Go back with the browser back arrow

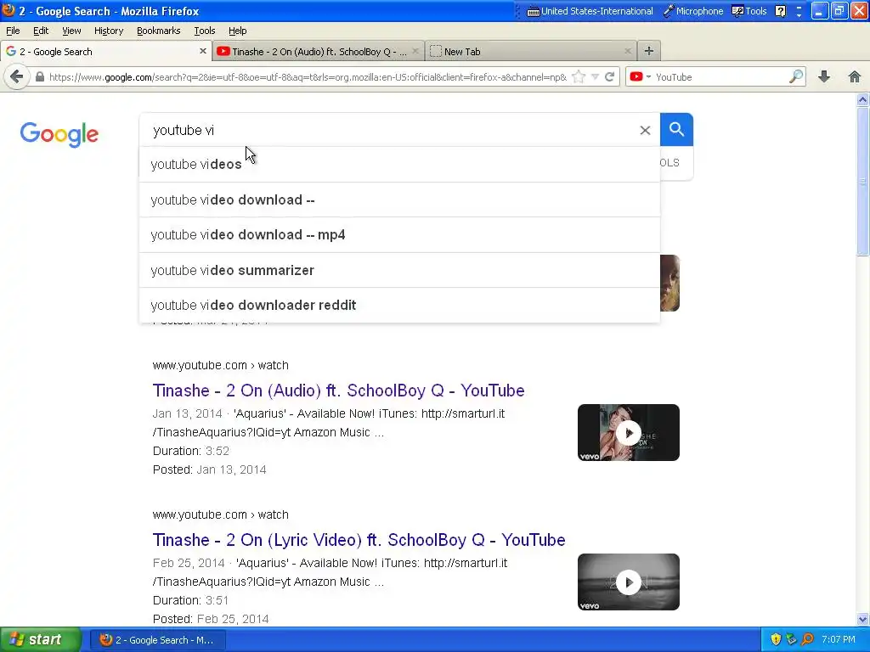click(x=17, y=77)
